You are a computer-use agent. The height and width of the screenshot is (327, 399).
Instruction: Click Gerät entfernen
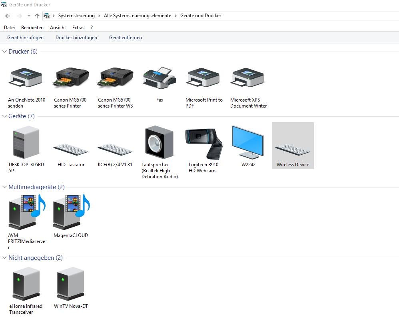click(x=126, y=38)
